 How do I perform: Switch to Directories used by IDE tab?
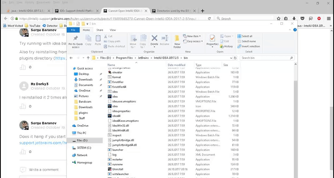tap(174, 11)
